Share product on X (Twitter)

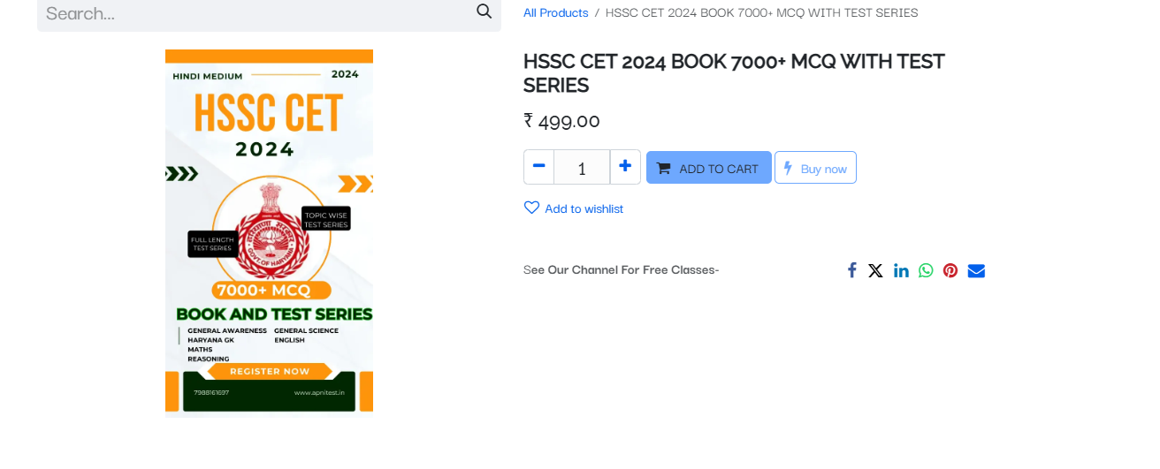[x=875, y=270]
